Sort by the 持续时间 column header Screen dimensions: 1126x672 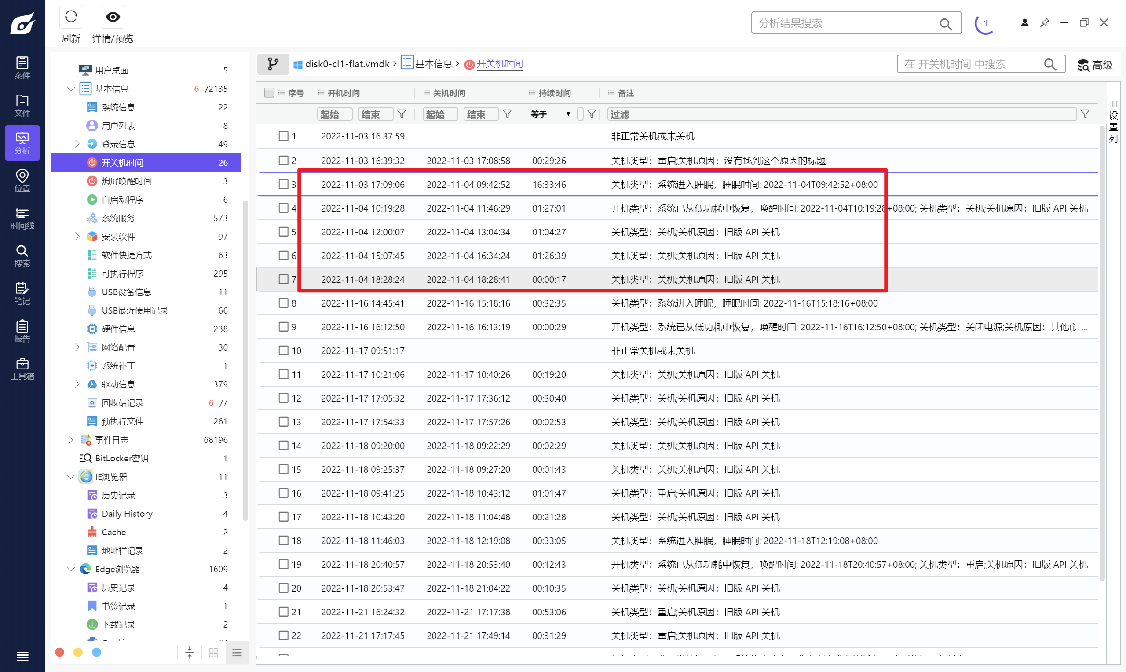[x=554, y=93]
